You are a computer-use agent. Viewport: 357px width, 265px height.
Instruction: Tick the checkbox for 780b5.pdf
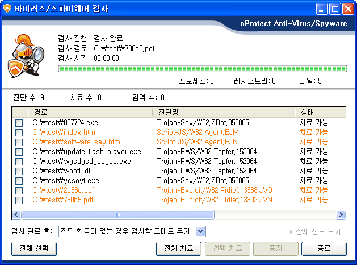[x=19, y=200]
